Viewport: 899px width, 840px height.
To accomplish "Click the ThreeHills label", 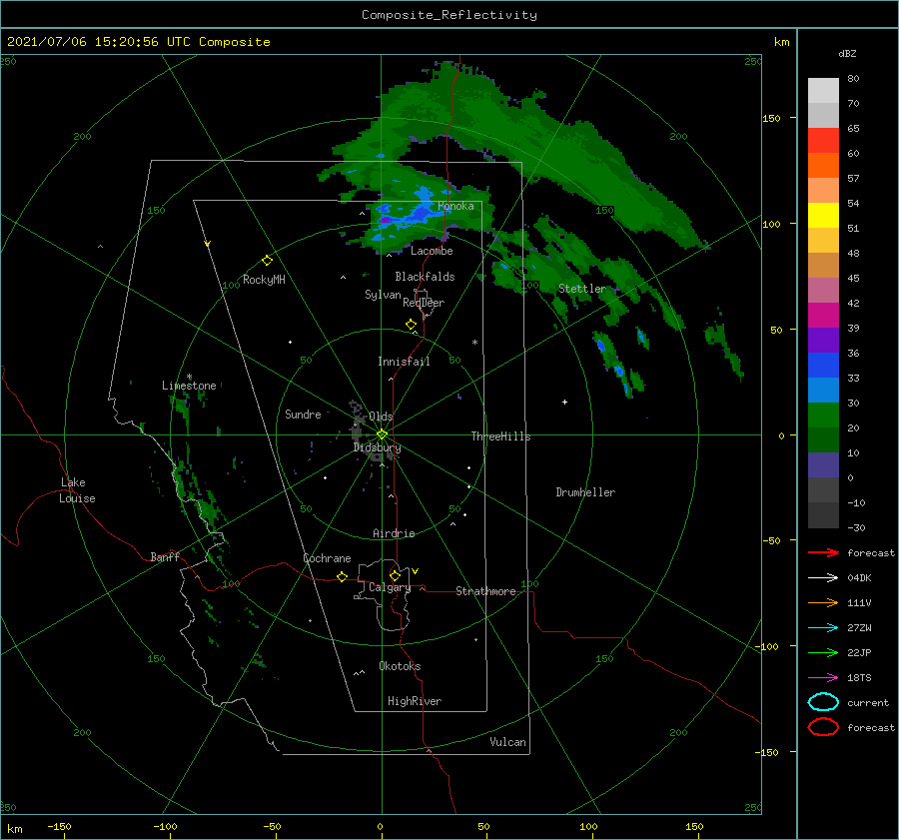I will 501,436.
